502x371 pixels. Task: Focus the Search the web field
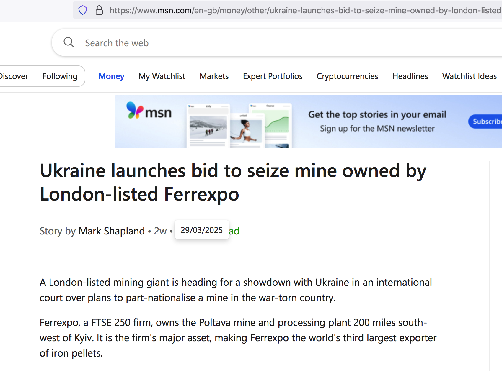[278, 43]
